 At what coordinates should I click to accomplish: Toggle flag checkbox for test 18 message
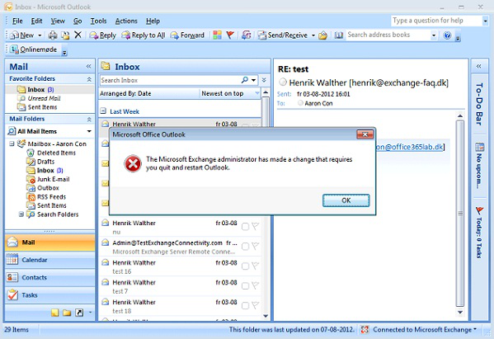click(x=245, y=306)
